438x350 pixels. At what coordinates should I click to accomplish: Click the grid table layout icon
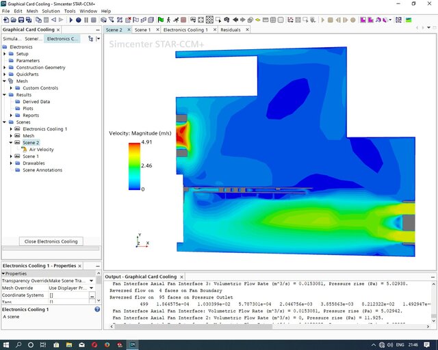[x=273, y=20]
